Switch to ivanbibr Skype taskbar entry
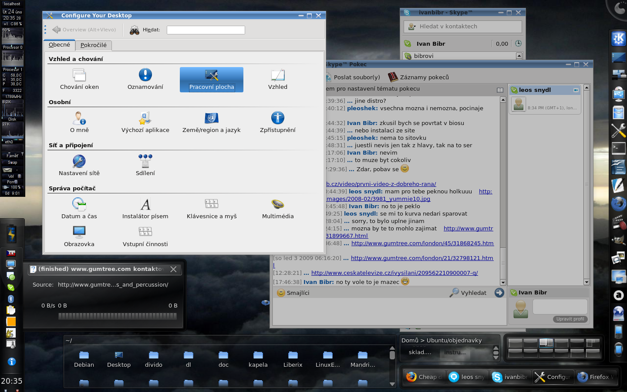Screen dimensions: 627x392 (510, 377)
